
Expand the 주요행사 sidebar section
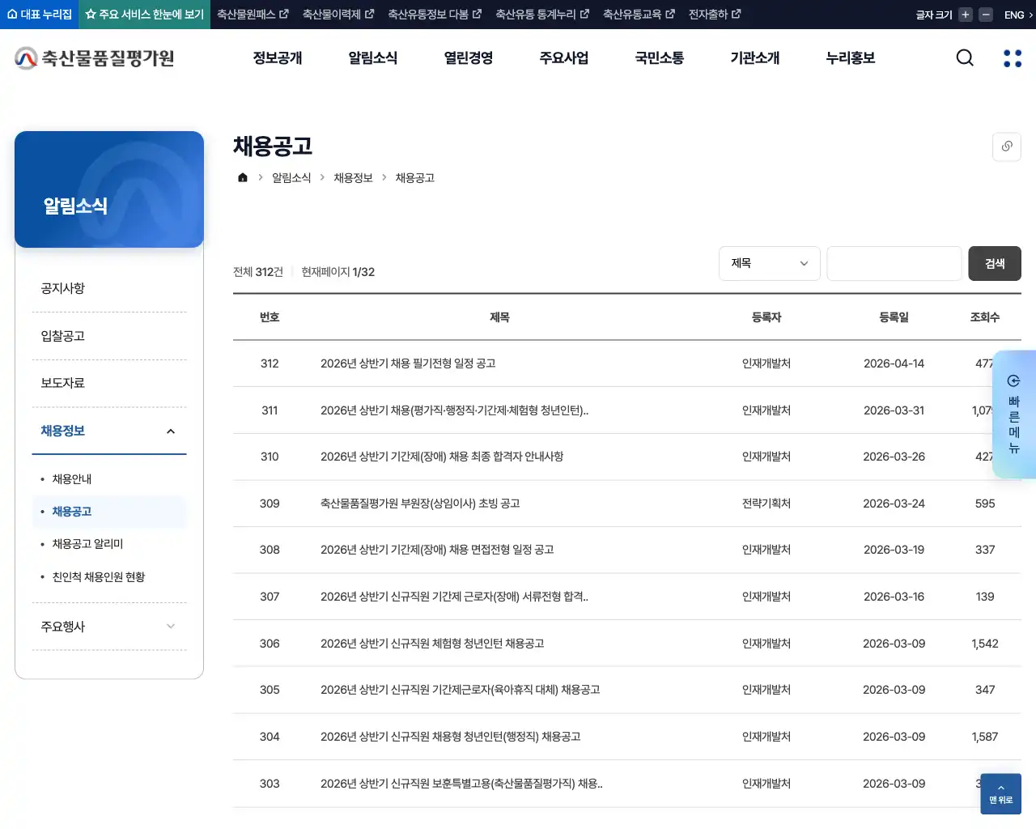(109, 626)
